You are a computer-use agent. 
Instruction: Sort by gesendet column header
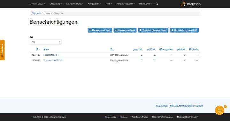[x=137, y=49]
